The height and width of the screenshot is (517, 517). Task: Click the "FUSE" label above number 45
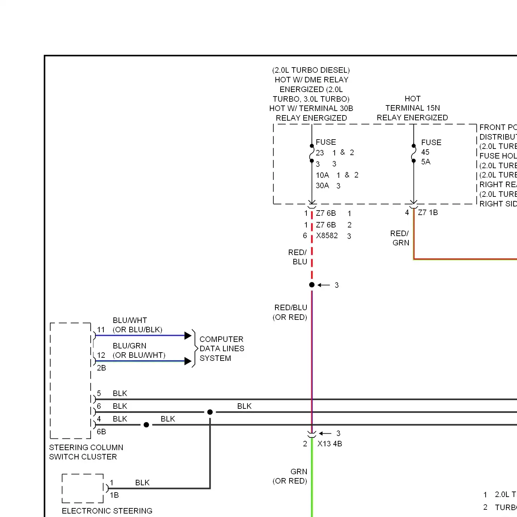(x=431, y=142)
